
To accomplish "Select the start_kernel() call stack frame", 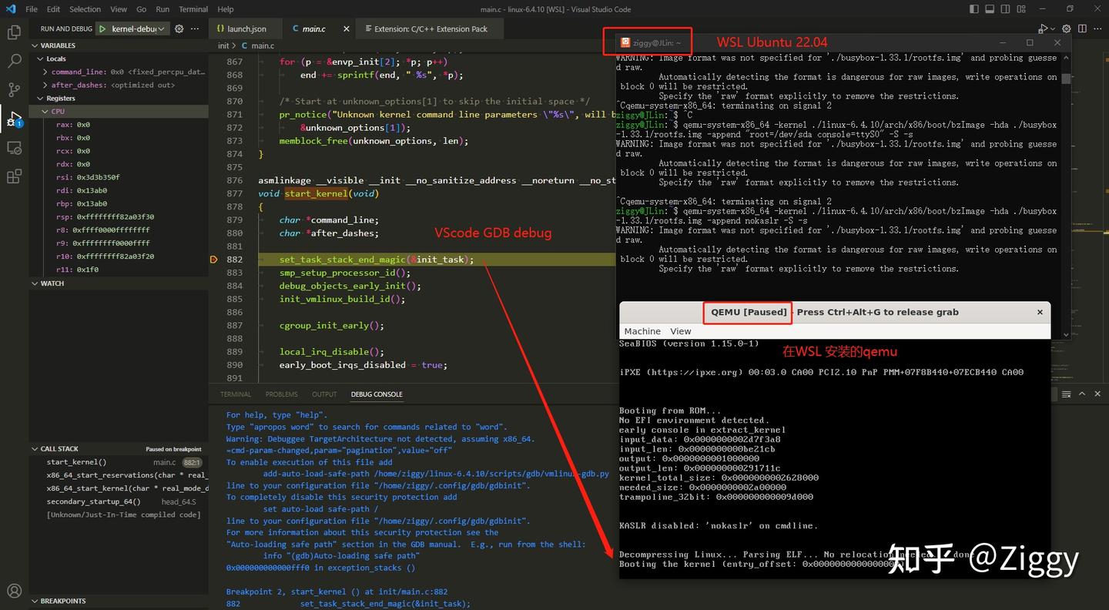I will tap(119, 462).
